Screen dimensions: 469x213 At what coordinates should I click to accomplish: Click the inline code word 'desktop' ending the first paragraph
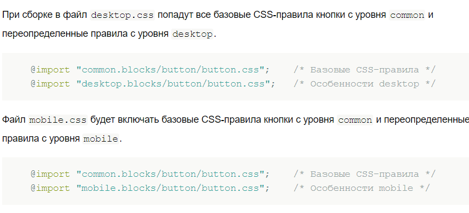[193, 35]
